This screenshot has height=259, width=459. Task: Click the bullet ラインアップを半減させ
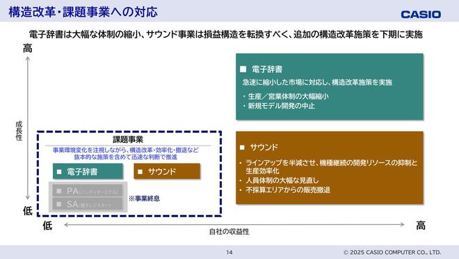pyautogui.click(x=331, y=166)
